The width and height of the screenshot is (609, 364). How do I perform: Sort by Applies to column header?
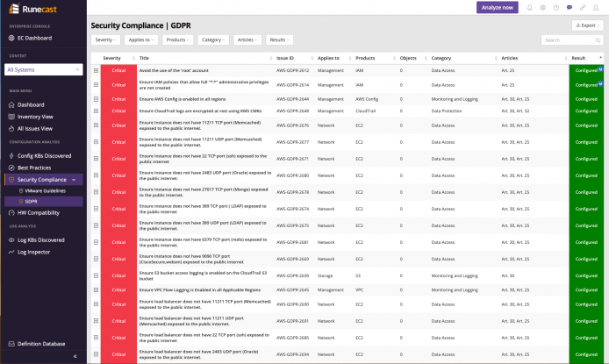tap(328, 58)
